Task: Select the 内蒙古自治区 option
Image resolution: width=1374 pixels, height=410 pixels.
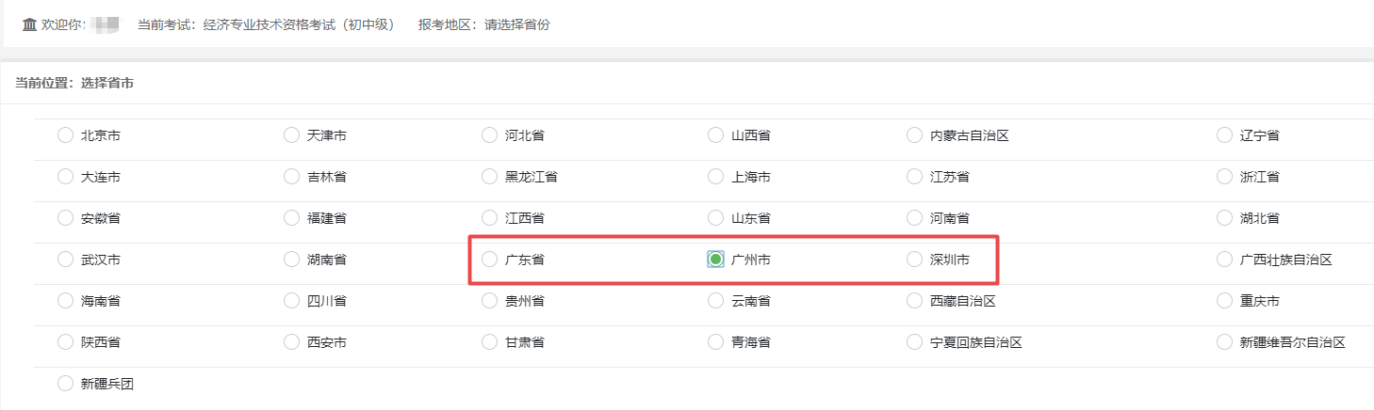Action: 914,135
